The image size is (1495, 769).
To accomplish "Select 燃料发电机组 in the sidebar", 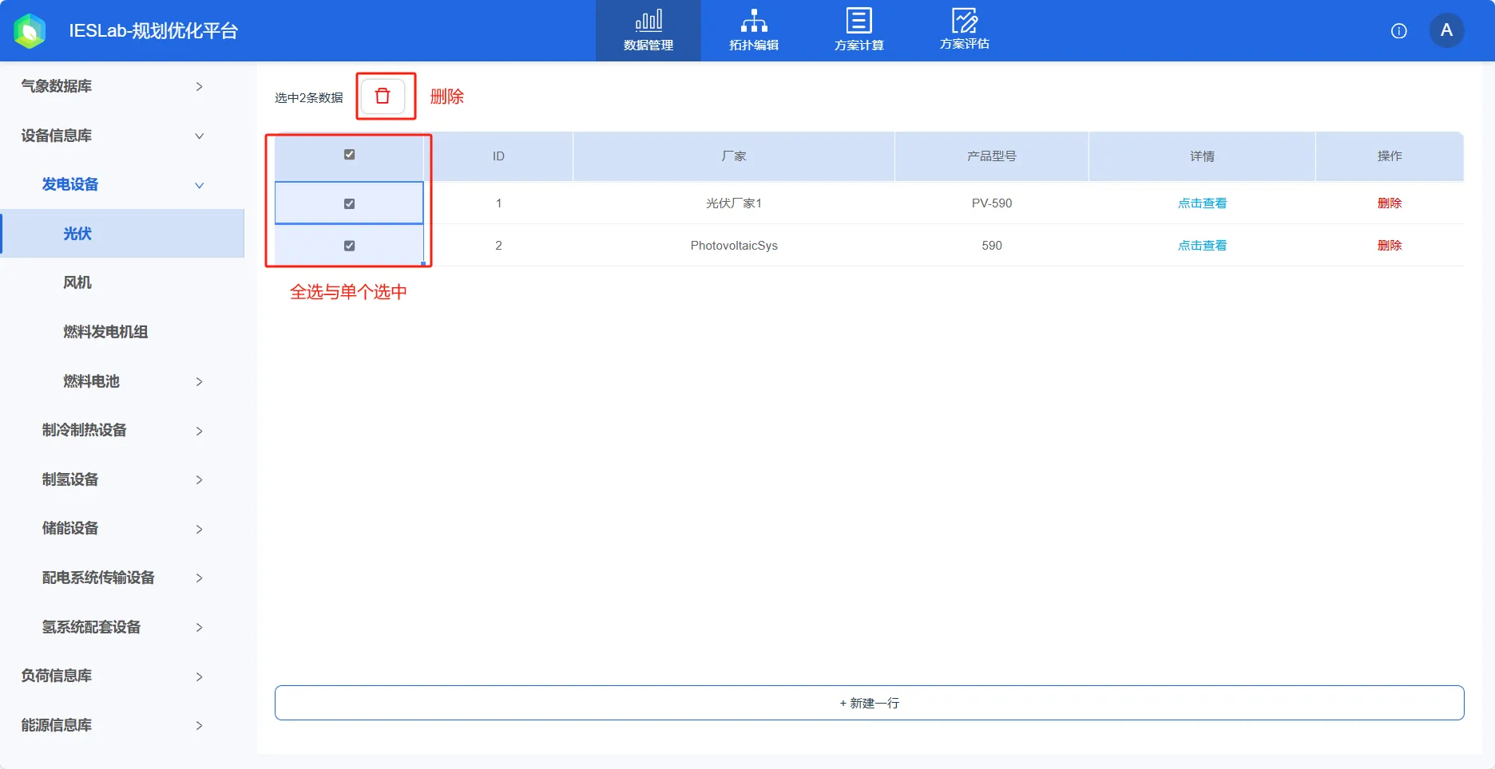I will [122, 332].
